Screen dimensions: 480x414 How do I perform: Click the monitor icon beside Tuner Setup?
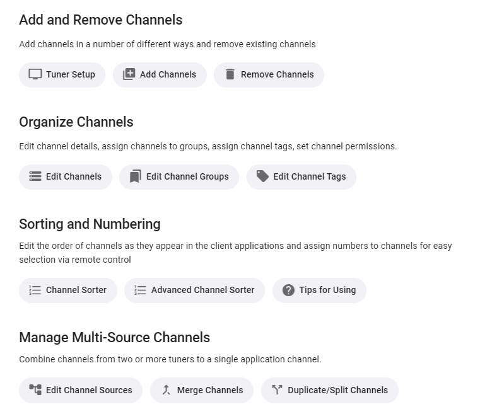click(35, 74)
